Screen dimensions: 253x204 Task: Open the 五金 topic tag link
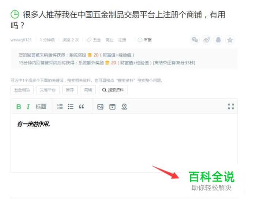(x=97, y=40)
